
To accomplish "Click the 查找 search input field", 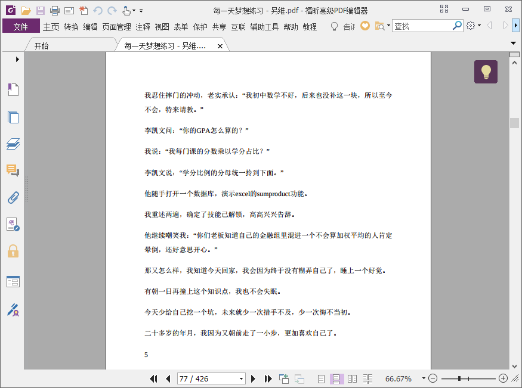I will 422,26.
